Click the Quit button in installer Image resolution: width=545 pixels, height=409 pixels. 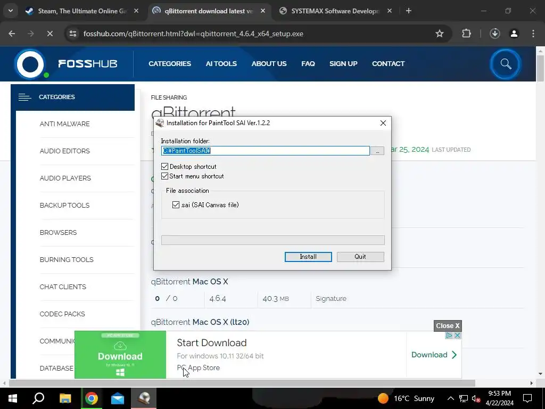pos(360,257)
